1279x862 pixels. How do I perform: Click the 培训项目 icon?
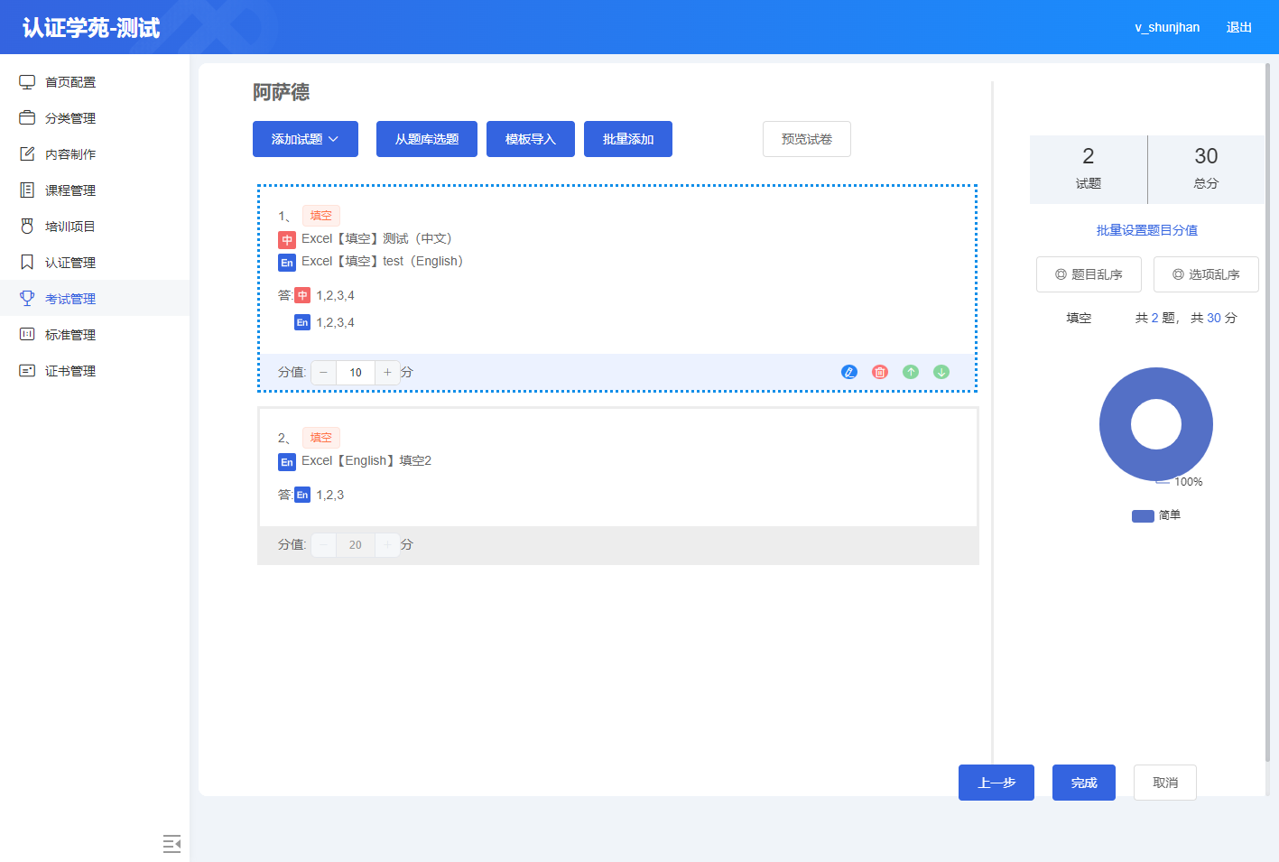(27, 227)
